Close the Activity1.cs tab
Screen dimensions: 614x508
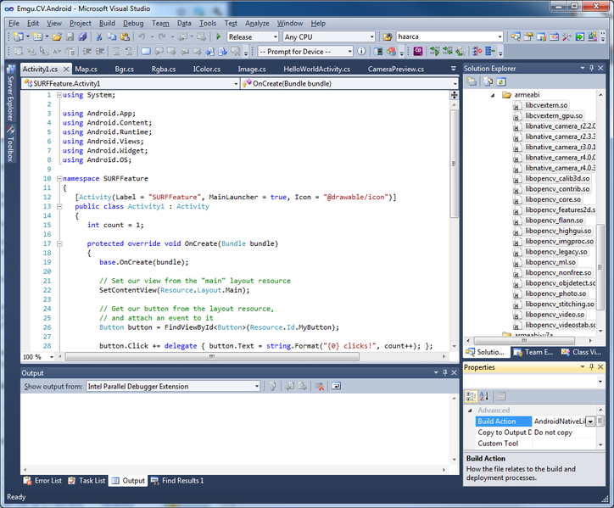[x=66, y=70]
